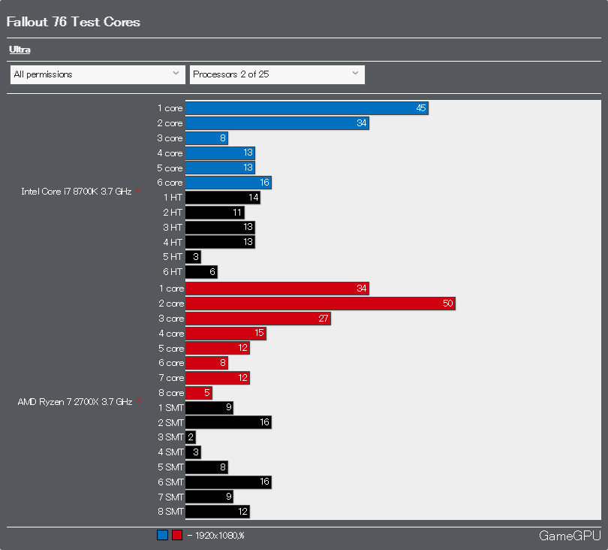The width and height of the screenshot is (608, 550).
Task: Click the '1 HT' bar showing 14
Action: point(223,198)
